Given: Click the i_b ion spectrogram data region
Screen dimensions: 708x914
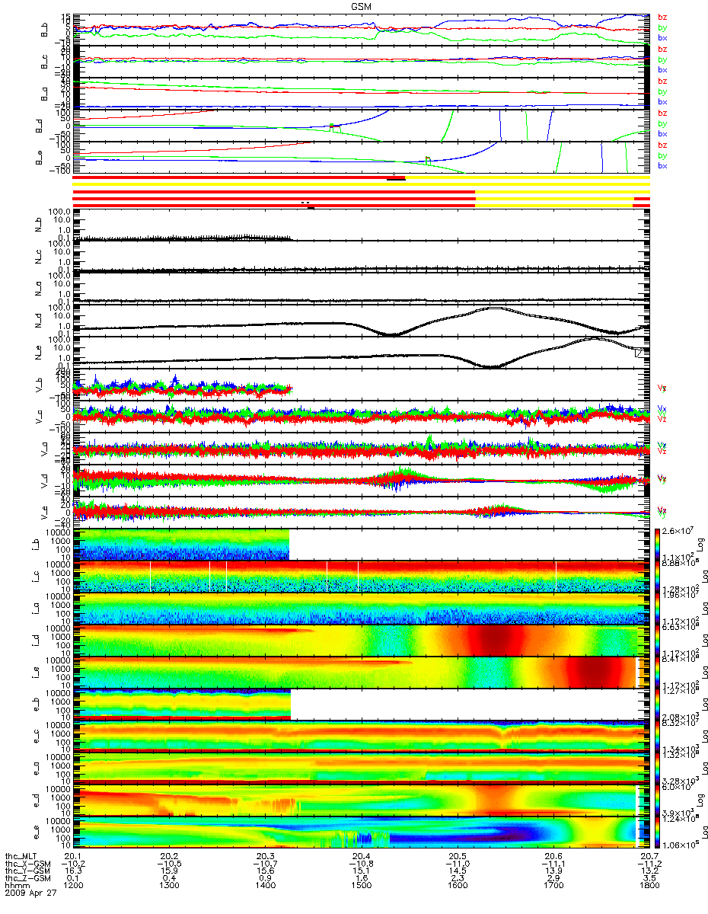Looking at the screenshot, I should pyautogui.click(x=181, y=545).
